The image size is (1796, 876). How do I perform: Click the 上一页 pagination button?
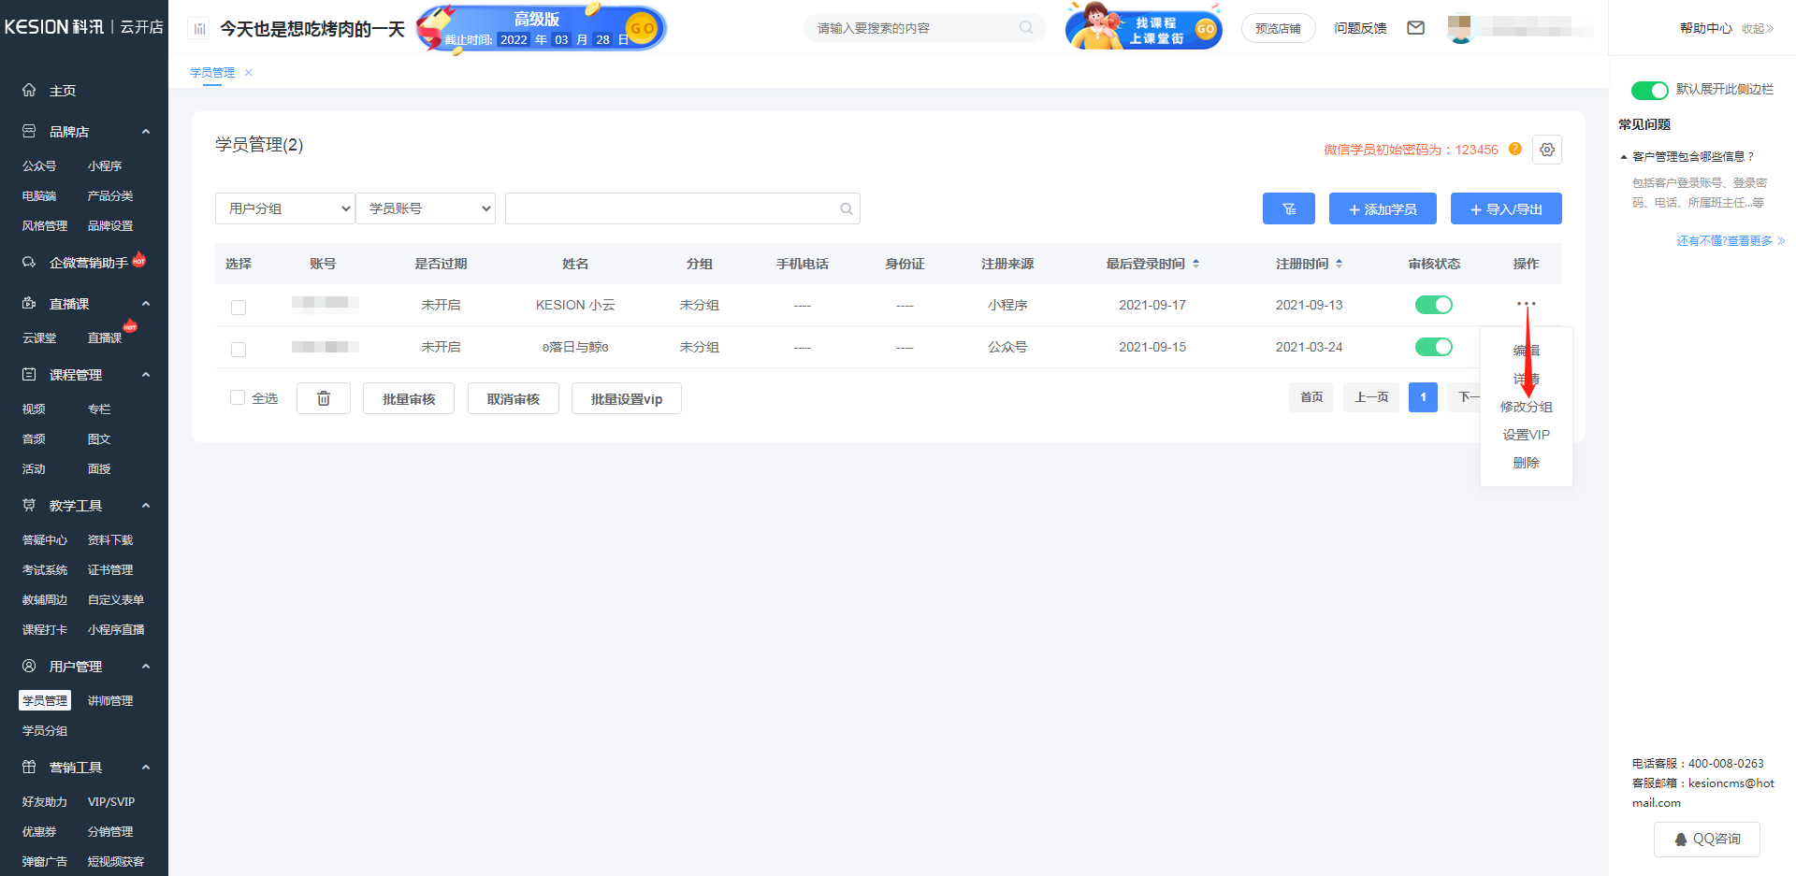tap(1371, 397)
